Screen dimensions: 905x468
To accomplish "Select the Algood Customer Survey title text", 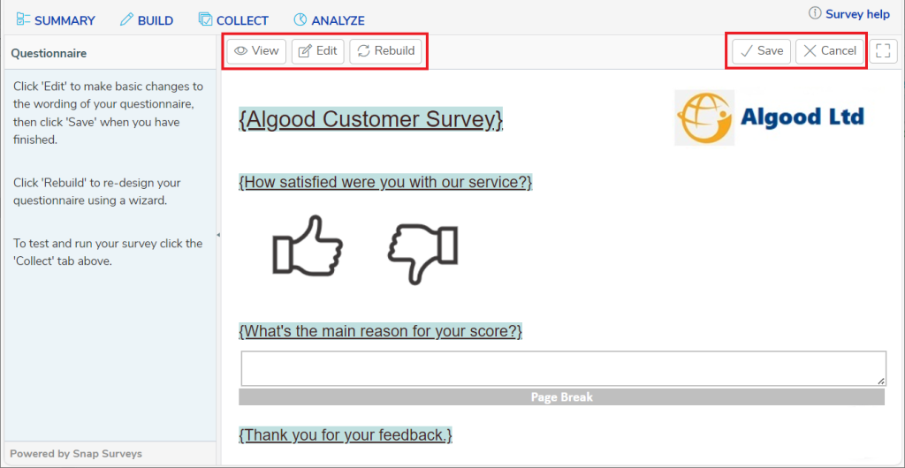I will click(x=370, y=119).
